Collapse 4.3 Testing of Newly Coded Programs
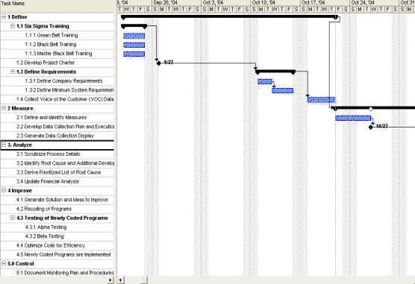Screen dimensions: 415x284 click(13, 218)
